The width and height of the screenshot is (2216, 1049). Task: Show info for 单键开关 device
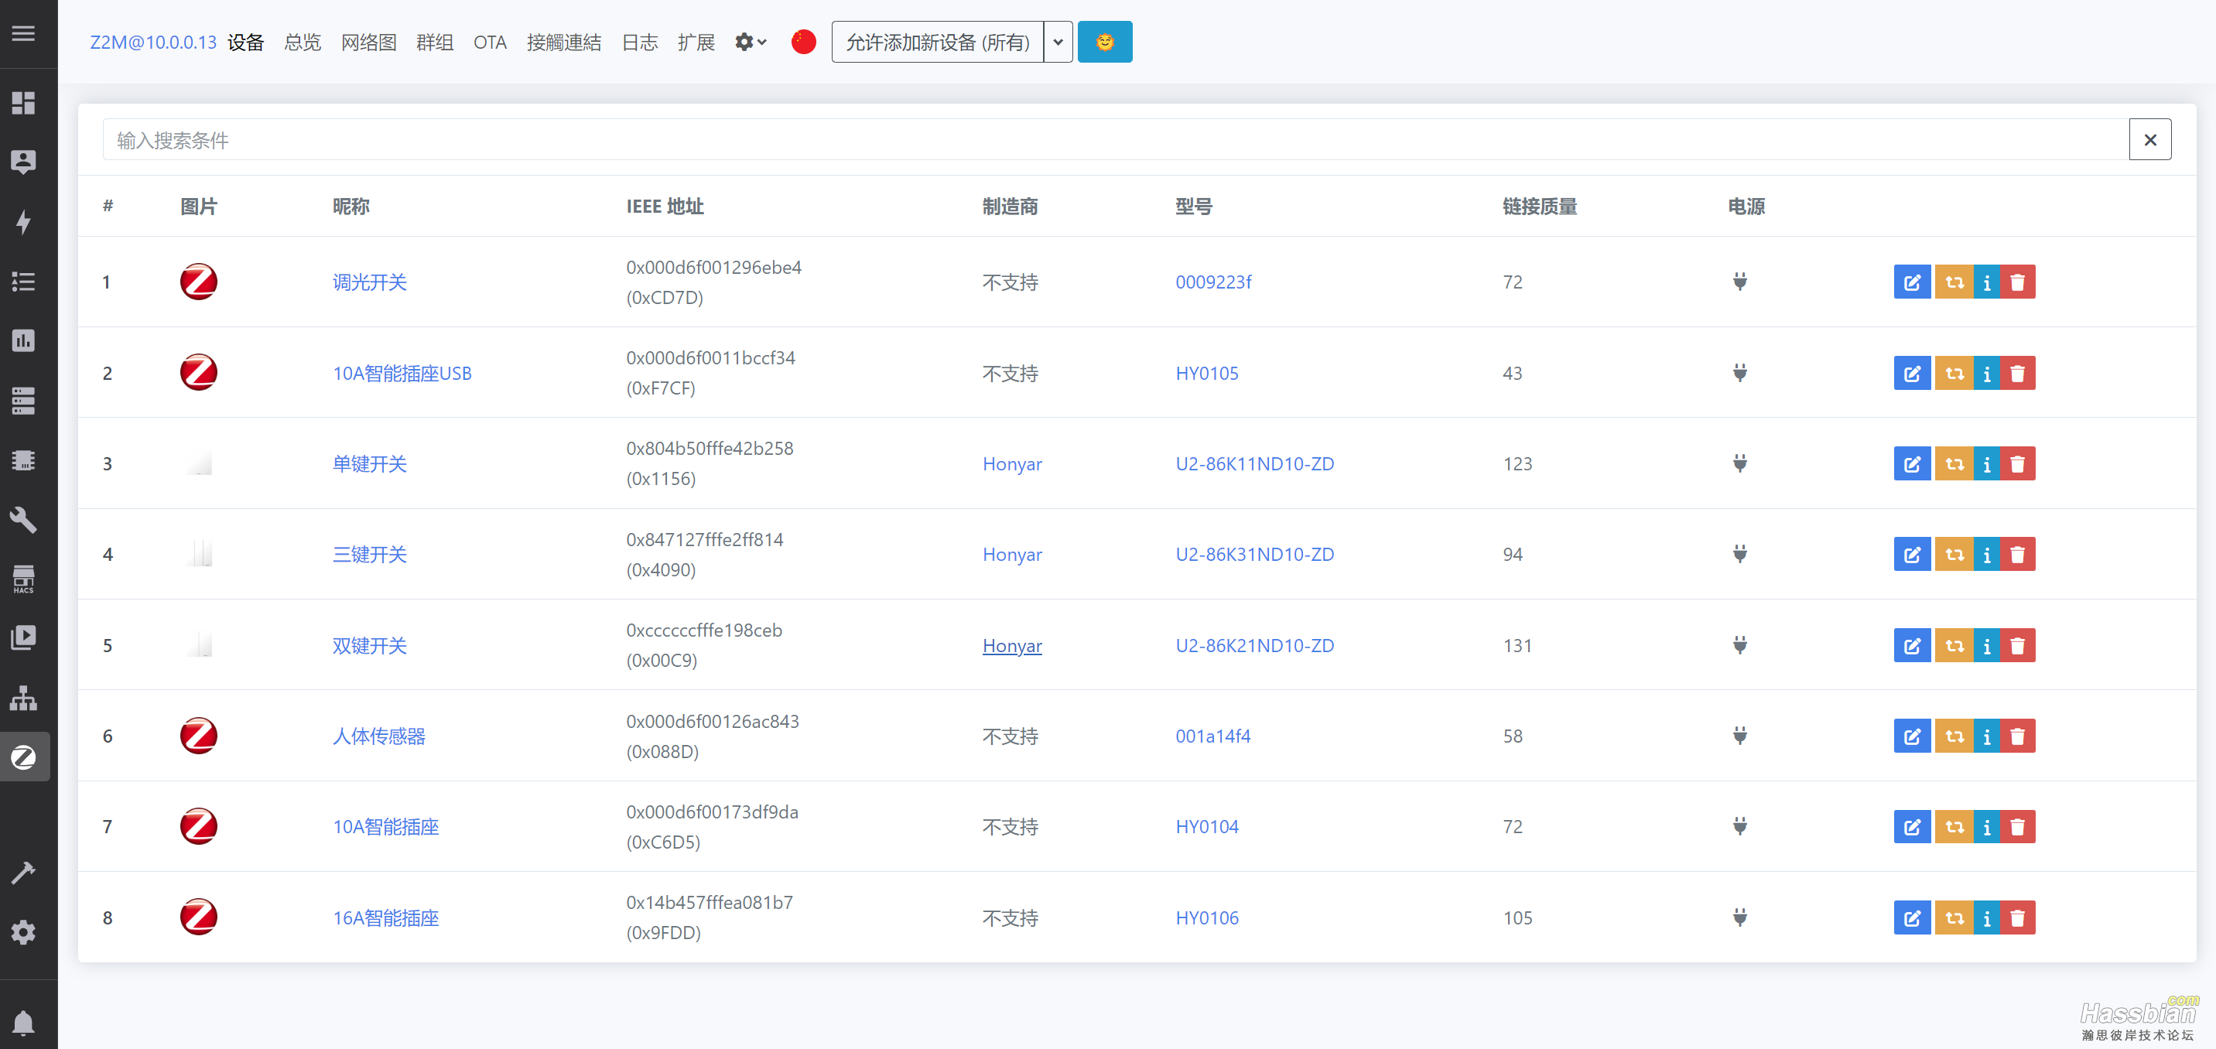point(1986,464)
